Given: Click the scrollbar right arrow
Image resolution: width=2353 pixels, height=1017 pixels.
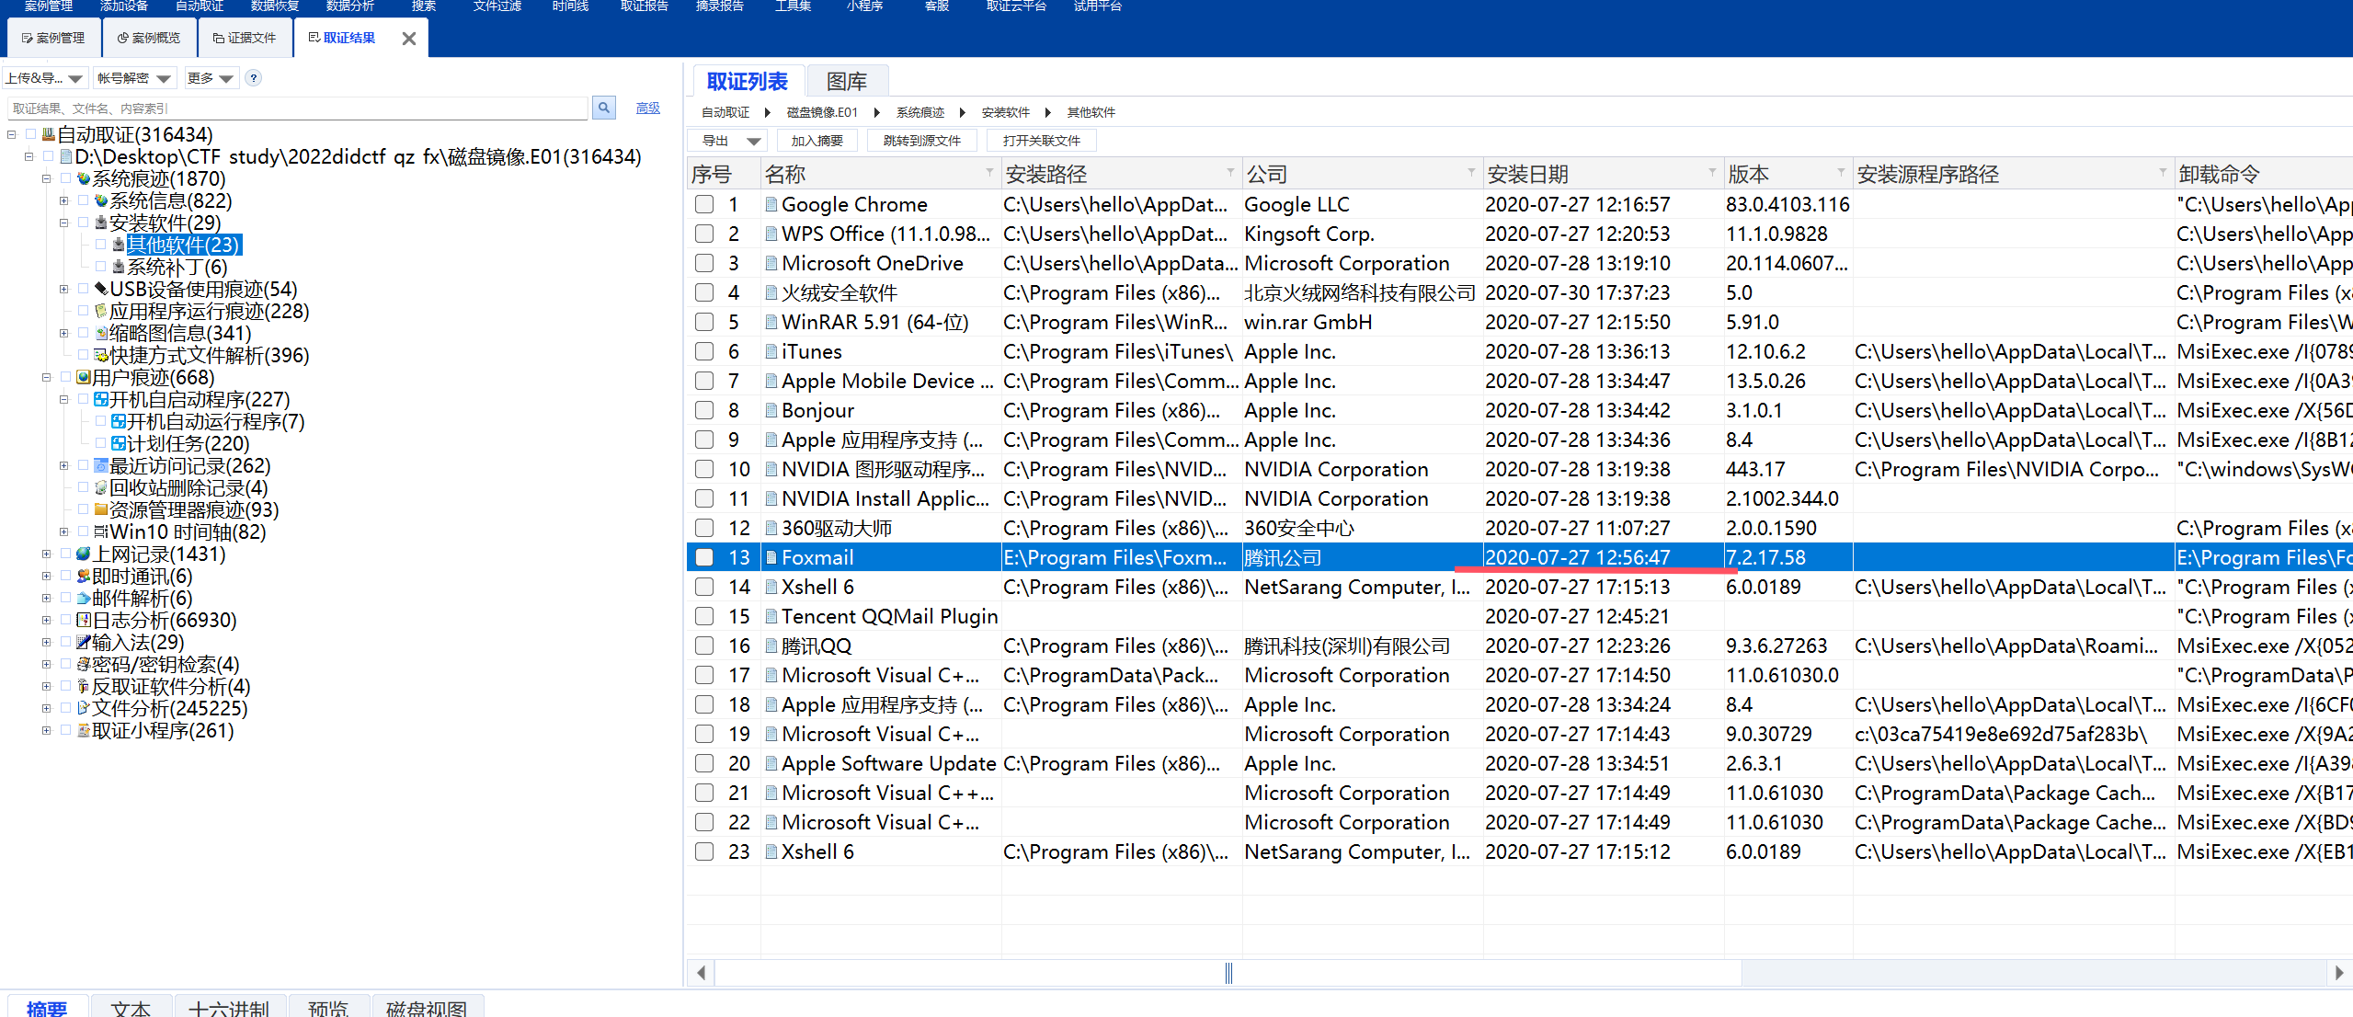Looking at the screenshot, I should point(2339,972).
